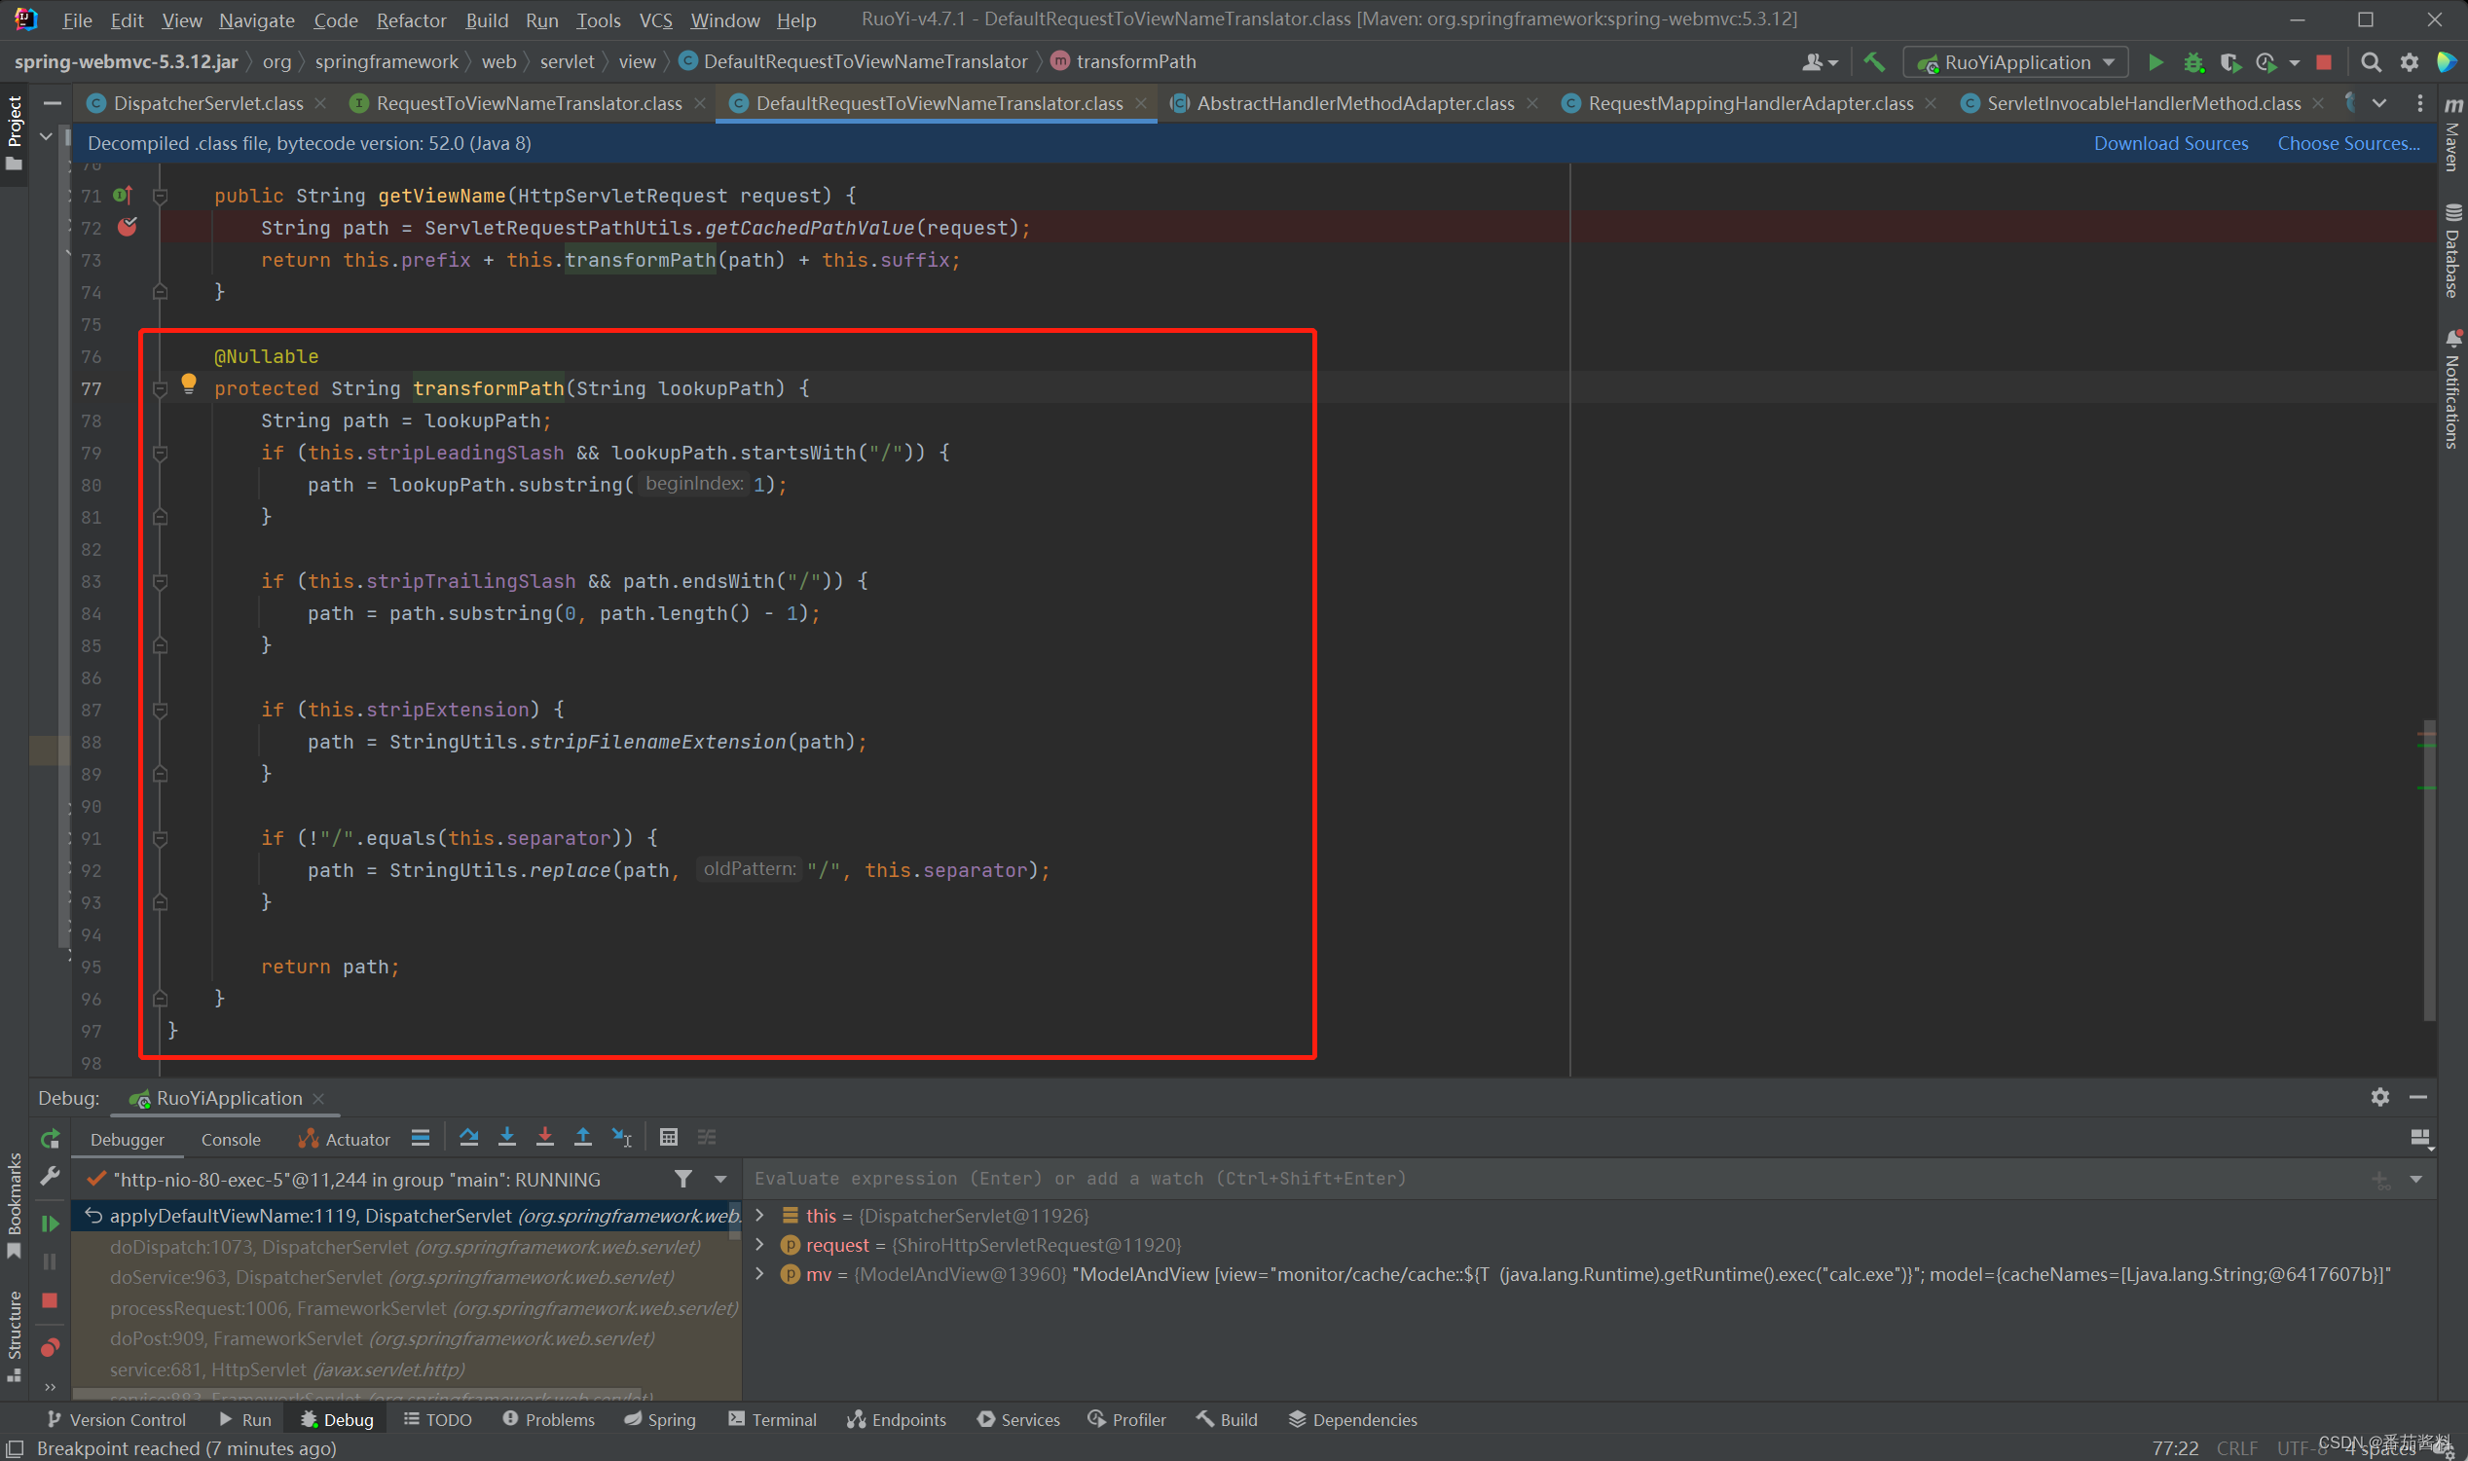This screenshot has width=2468, height=1461.
Task: Open the Navigate menu
Action: tap(256, 19)
